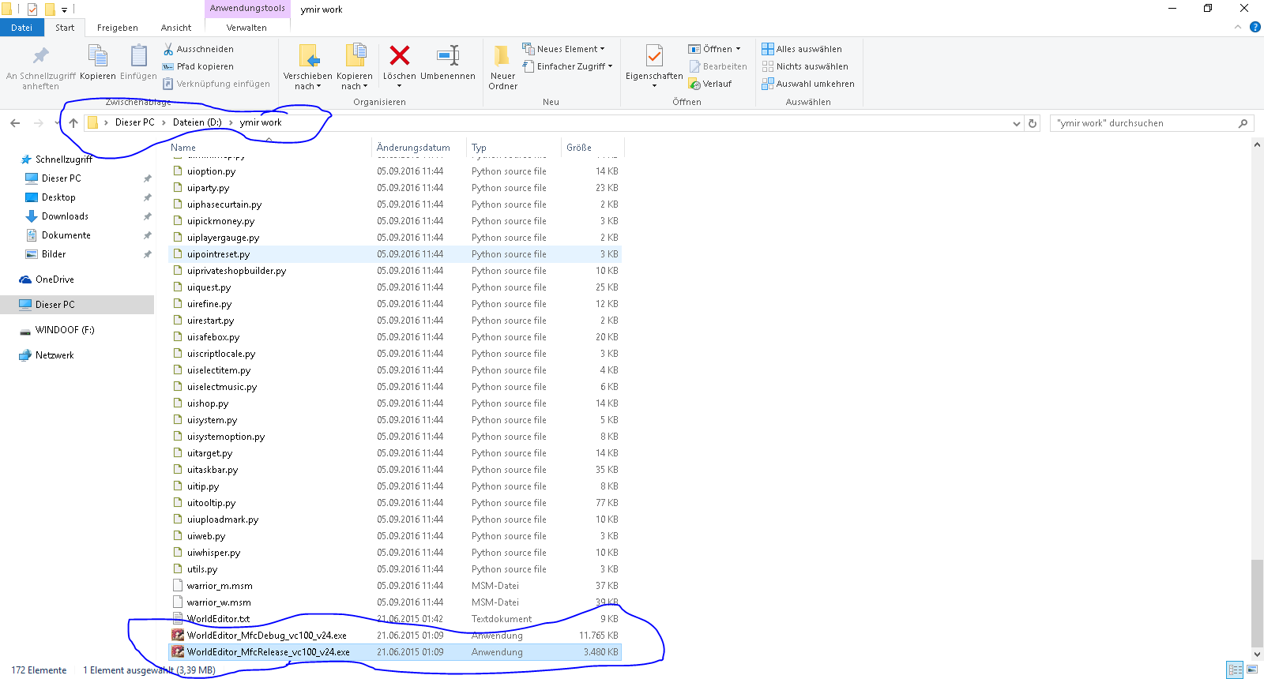The height and width of the screenshot is (679, 1264).
Task: Refresh the address bar location
Action: tap(1032, 123)
